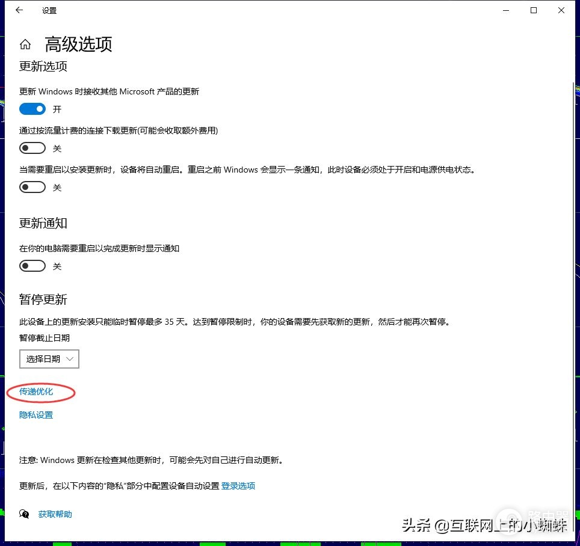This screenshot has width=580, height=546.
Task: Click the 高级选项 page title
Action: [x=78, y=44]
